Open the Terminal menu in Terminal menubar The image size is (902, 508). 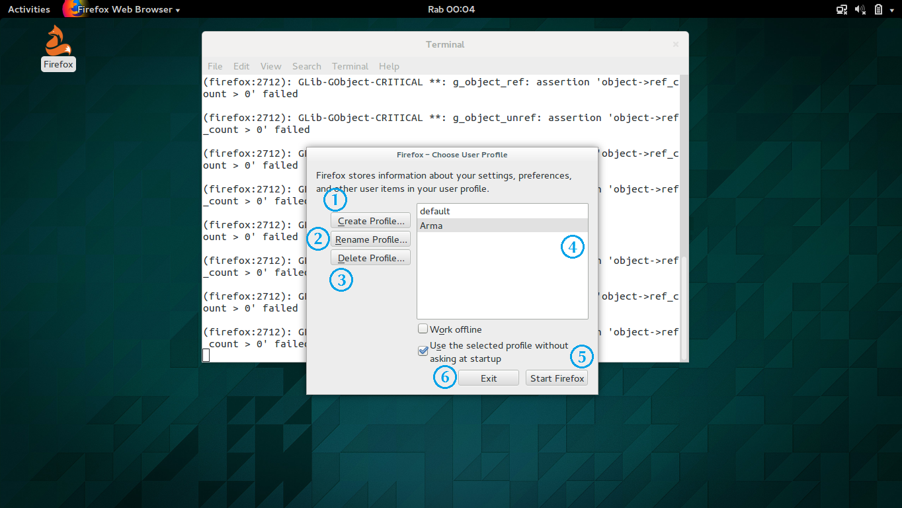click(350, 66)
